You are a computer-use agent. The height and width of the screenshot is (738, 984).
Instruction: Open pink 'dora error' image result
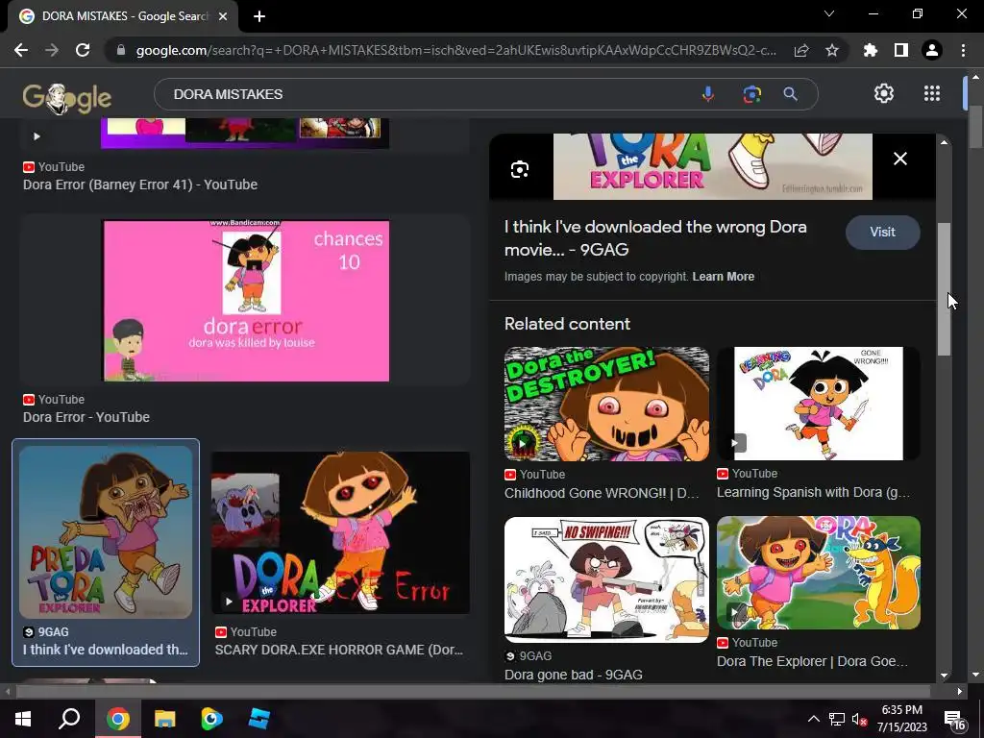[246, 301]
